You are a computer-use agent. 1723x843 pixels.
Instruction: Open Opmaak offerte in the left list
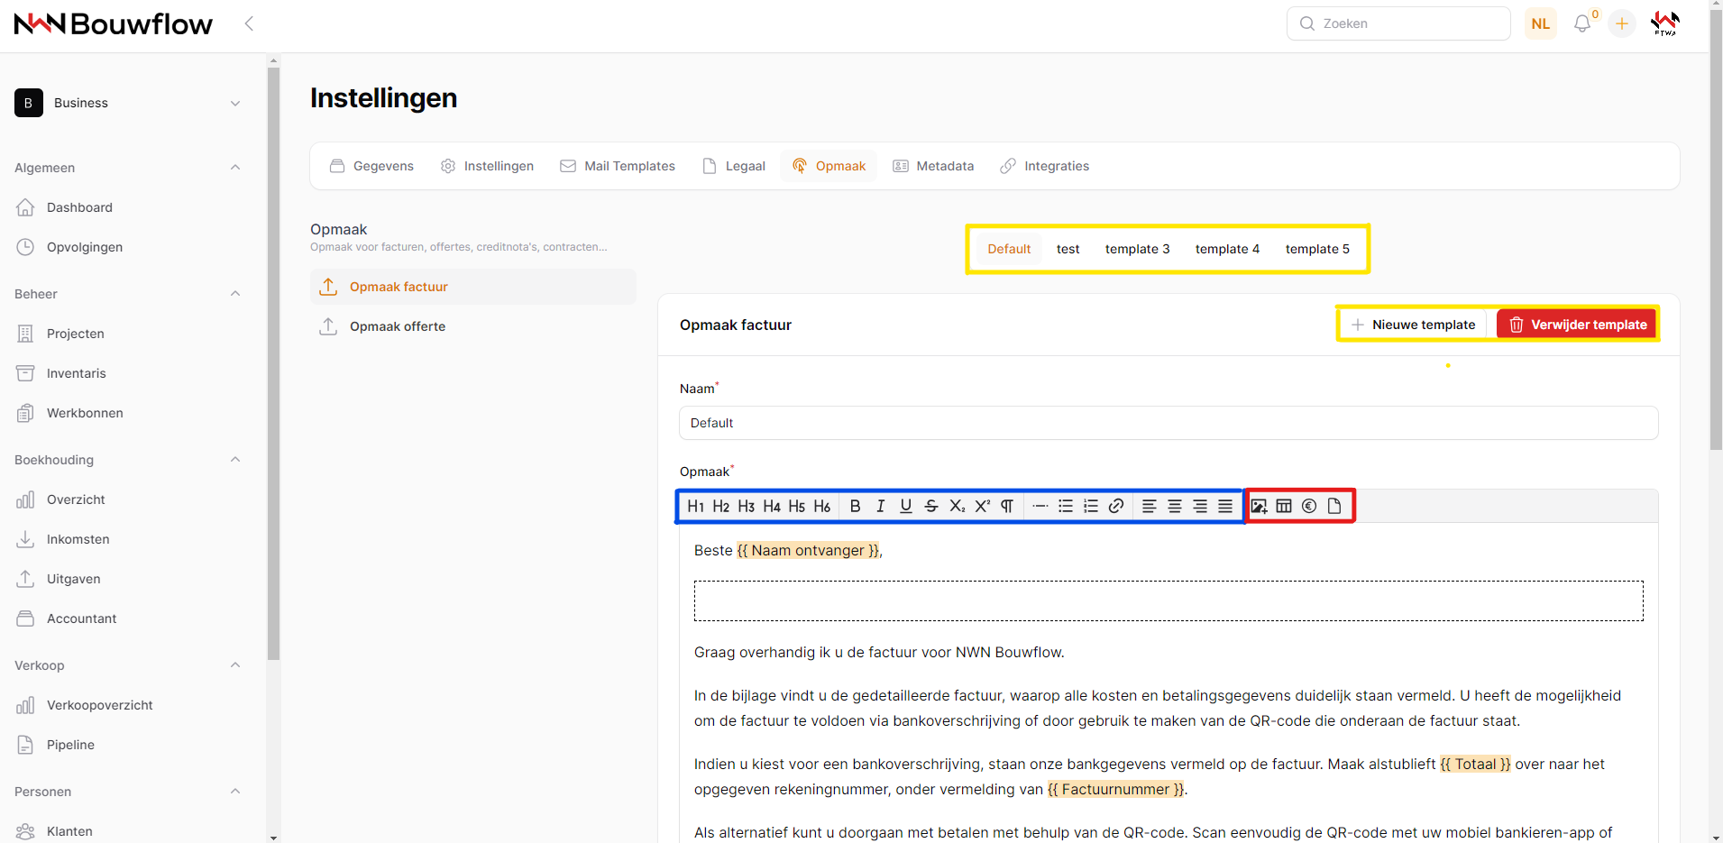click(x=398, y=326)
